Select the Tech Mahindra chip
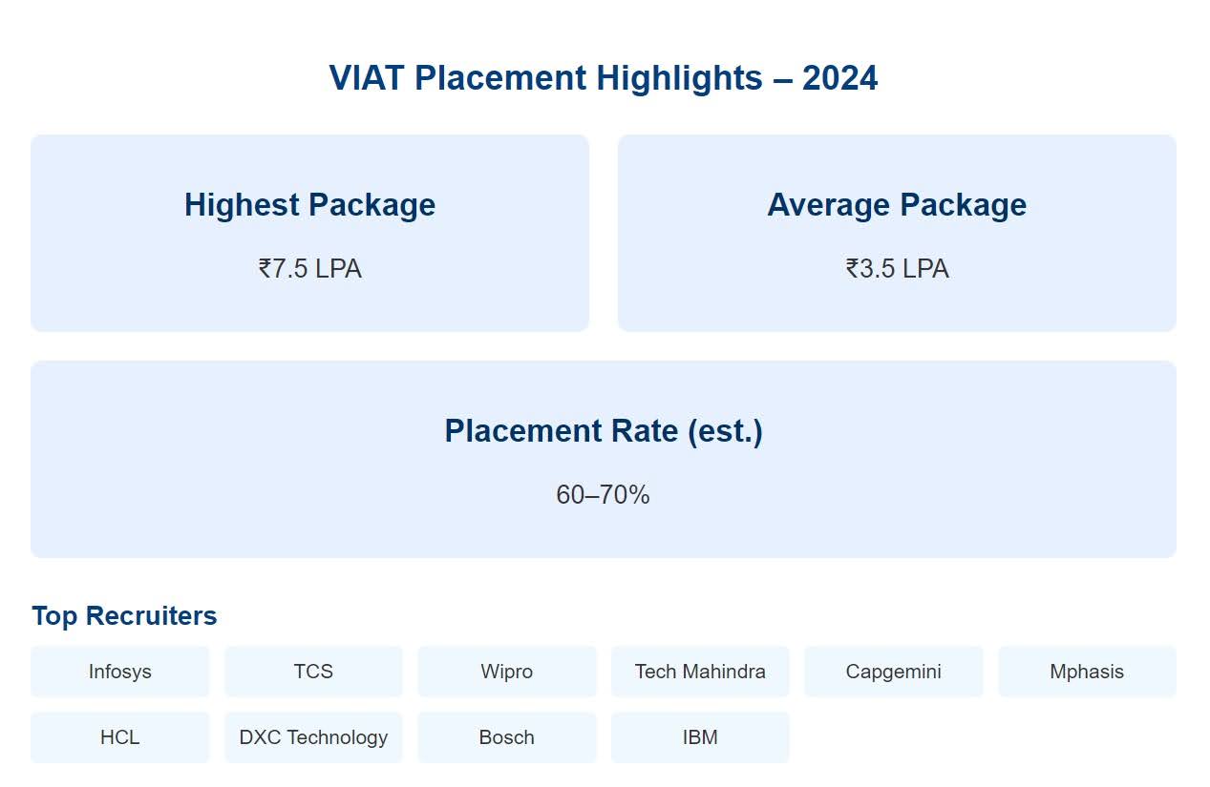Image resolution: width=1210 pixels, height=787 pixels. [x=700, y=672]
